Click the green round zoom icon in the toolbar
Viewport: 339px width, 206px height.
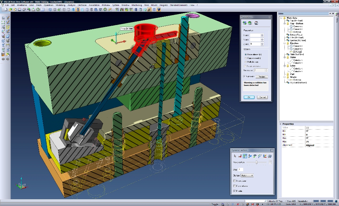tap(38, 9)
